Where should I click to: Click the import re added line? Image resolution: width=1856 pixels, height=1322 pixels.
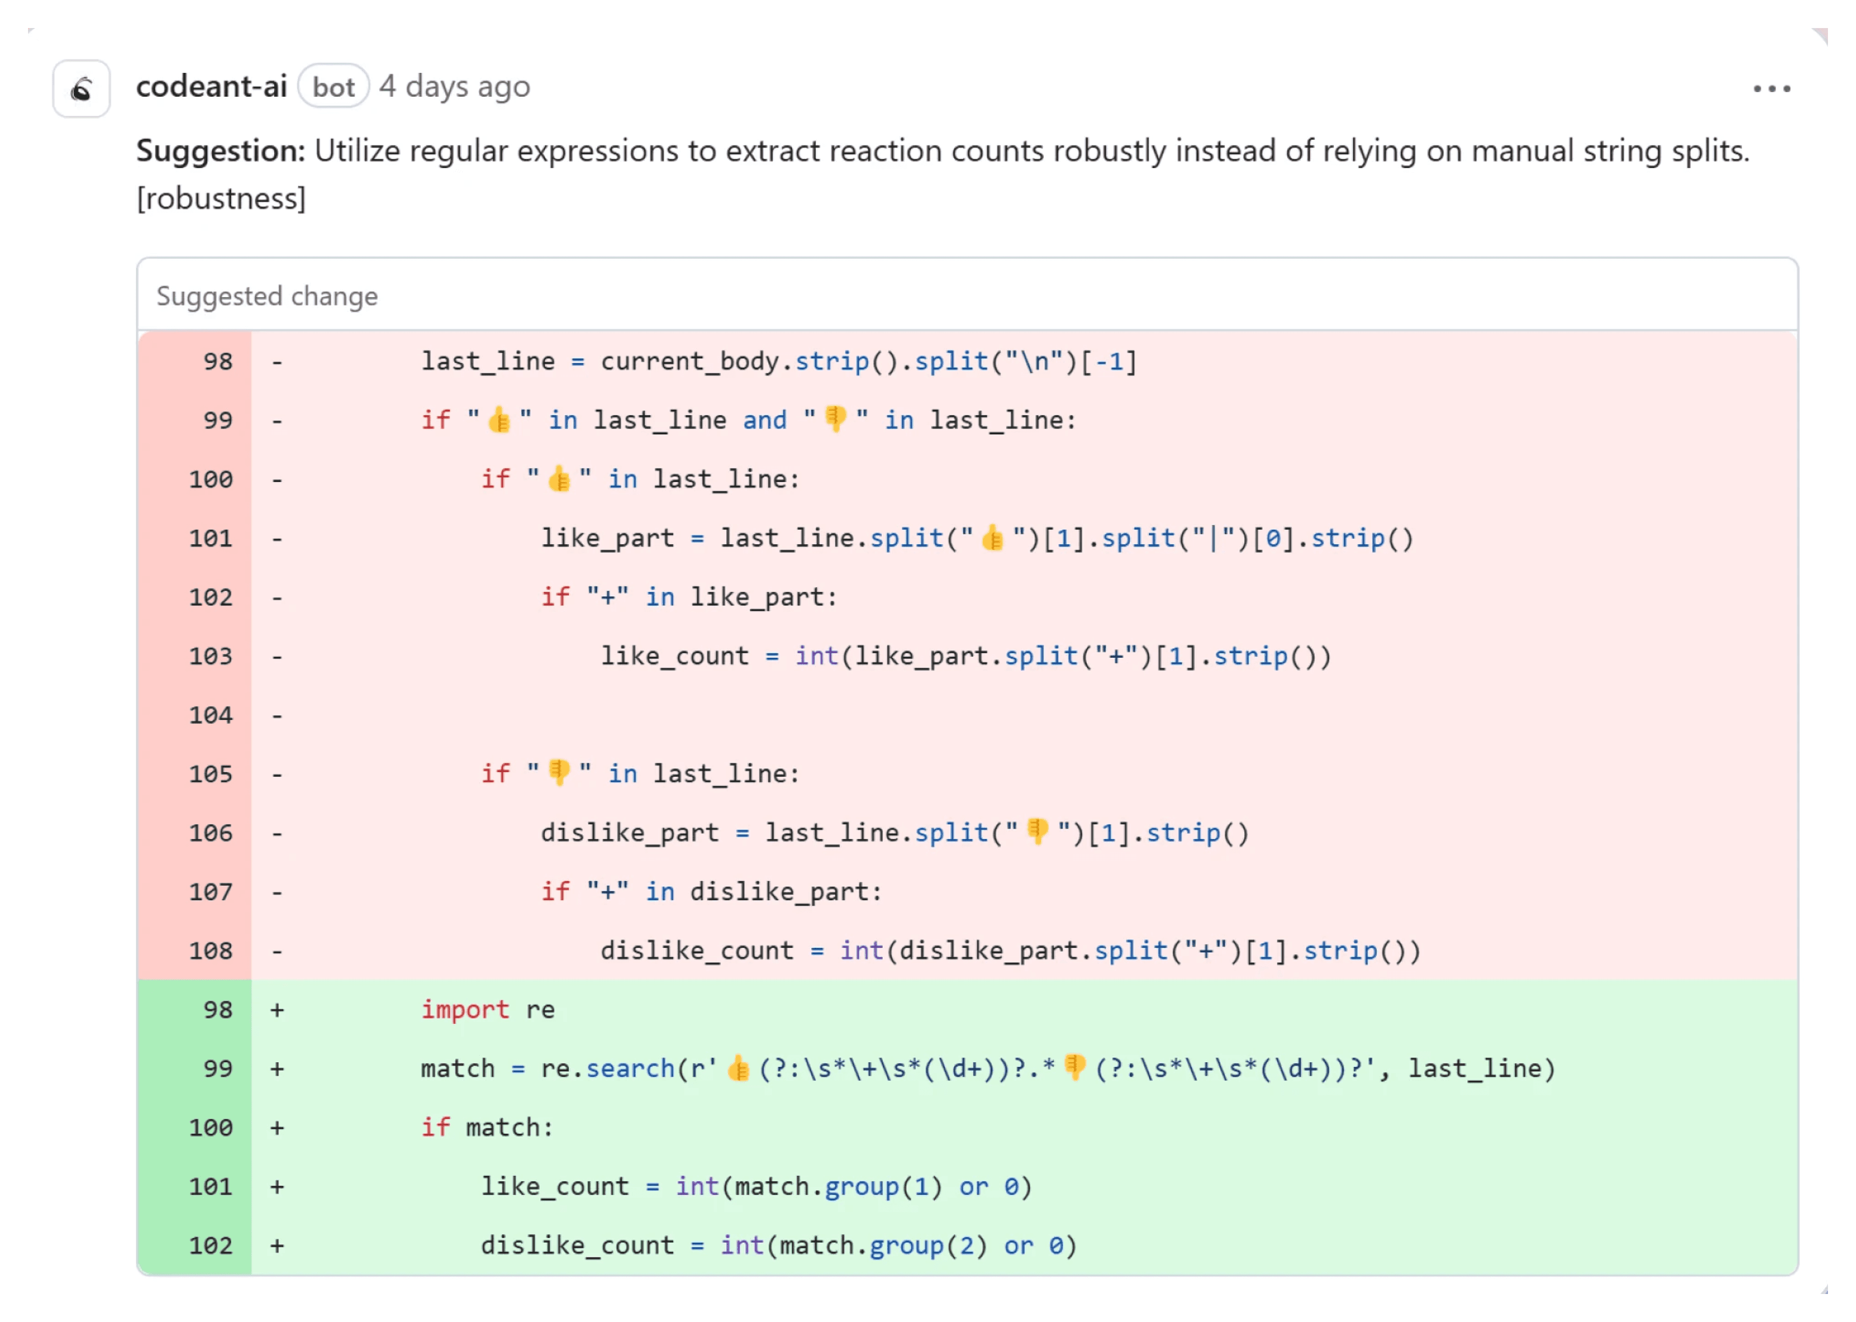pos(488,1009)
